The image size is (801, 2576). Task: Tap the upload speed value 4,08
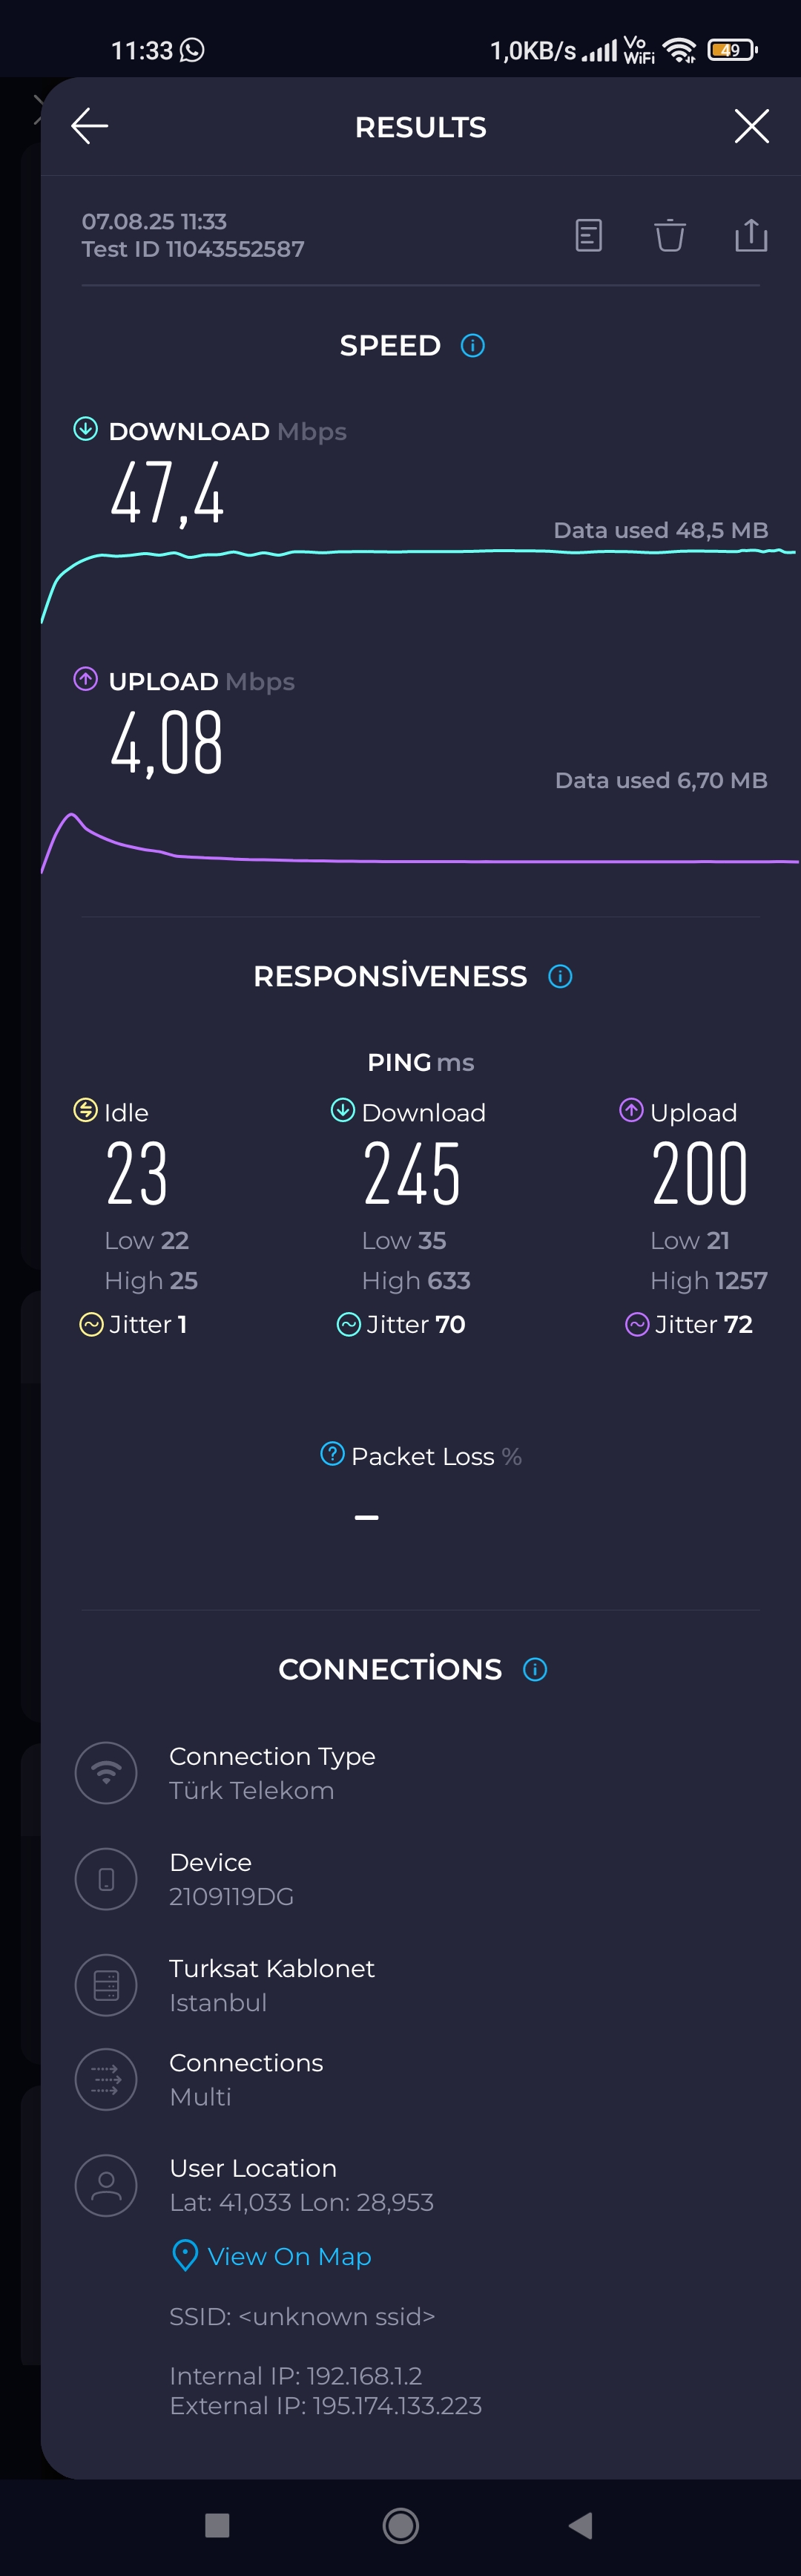click(166, 742)
